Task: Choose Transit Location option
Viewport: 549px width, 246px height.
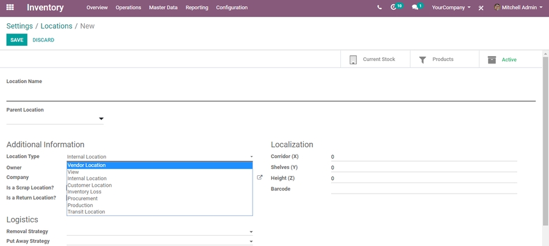Action: coord(86,212)
